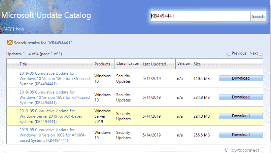
Task: Download the Windows Server 2019 update
Action: [241, 116]
